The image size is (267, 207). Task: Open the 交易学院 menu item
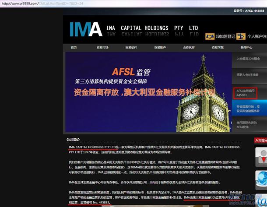(x=218, y=48)
